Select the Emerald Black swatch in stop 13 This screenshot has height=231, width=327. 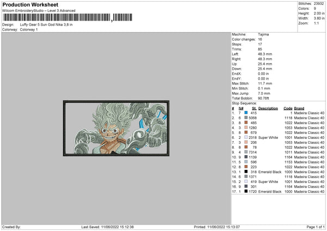(246, 172)
